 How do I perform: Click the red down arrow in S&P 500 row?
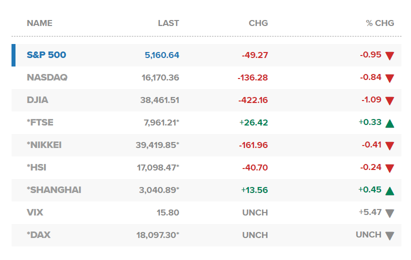point(389,55)
